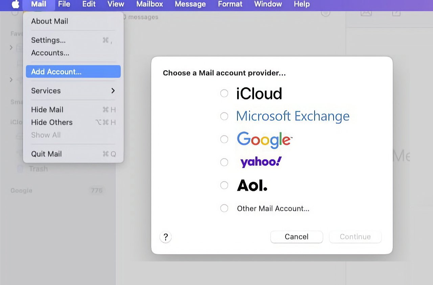Select the radio button next to iCloud
The width and height of the screenshot is (433, 285).
pyautogui.click(x=224, y=93)
